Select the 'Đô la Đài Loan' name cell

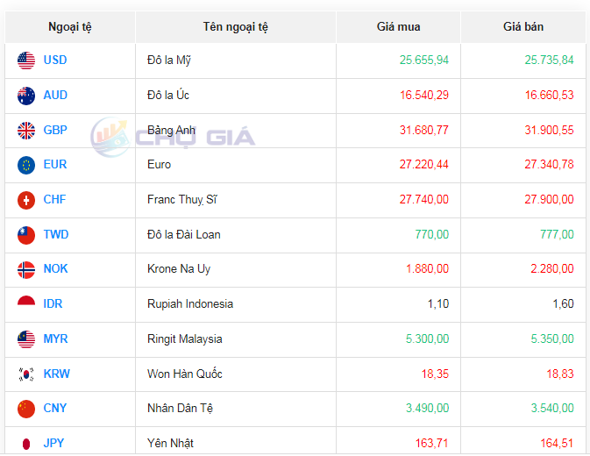coord(236,235)
